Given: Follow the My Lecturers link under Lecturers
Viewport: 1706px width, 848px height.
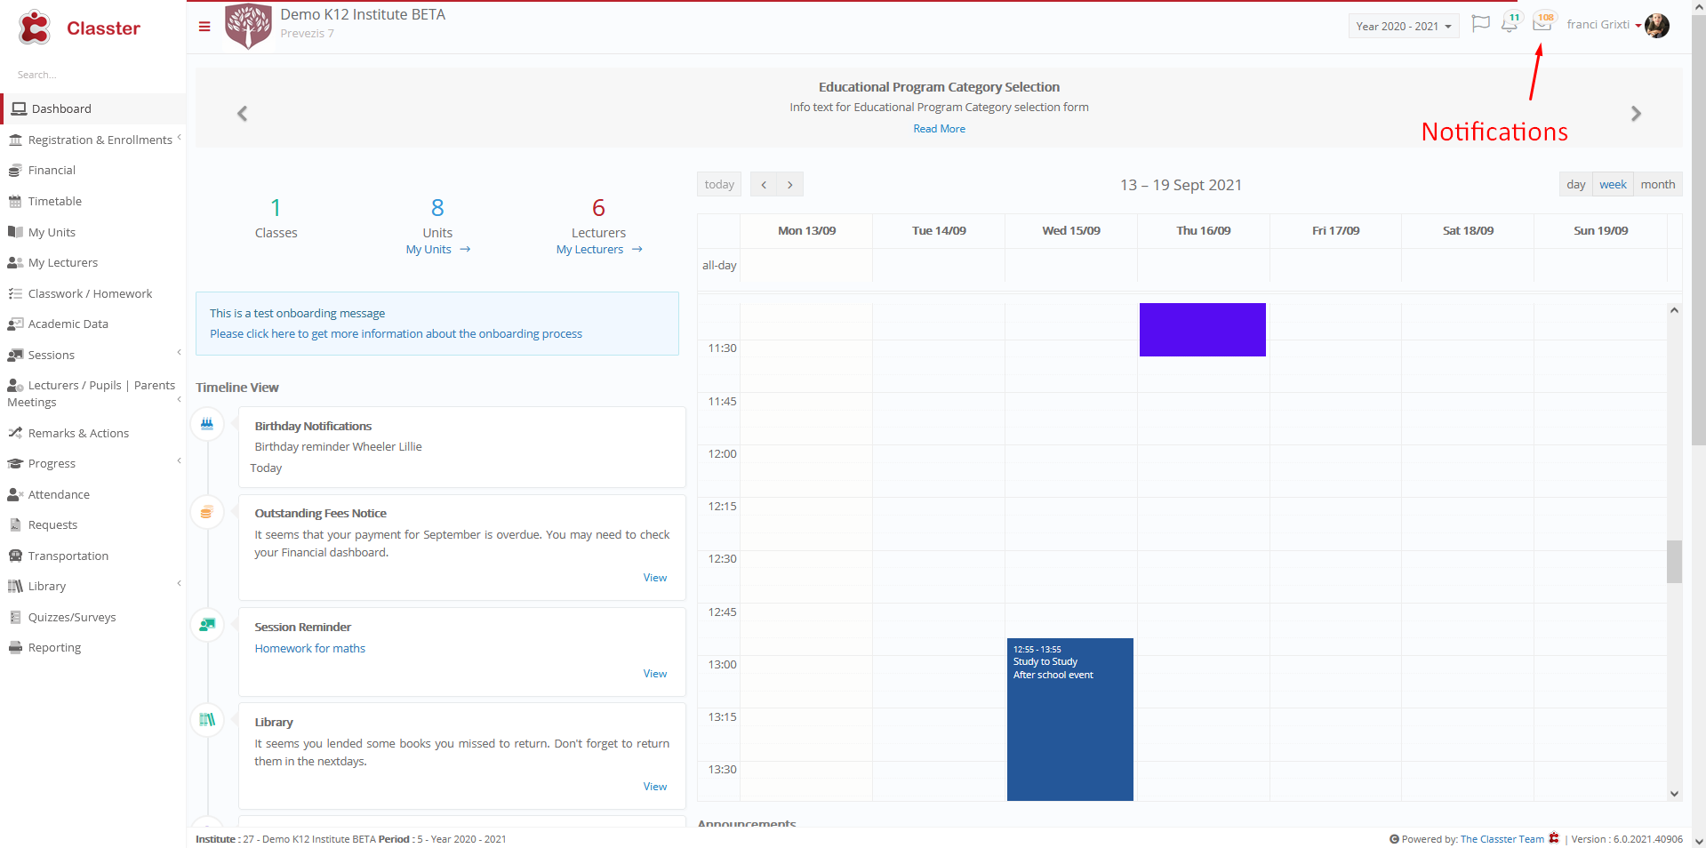Looking at the screenshot, I should [599, 250].
